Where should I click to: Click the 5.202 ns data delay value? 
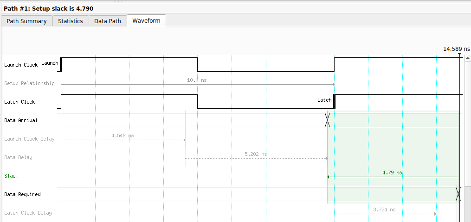(256, 154)
